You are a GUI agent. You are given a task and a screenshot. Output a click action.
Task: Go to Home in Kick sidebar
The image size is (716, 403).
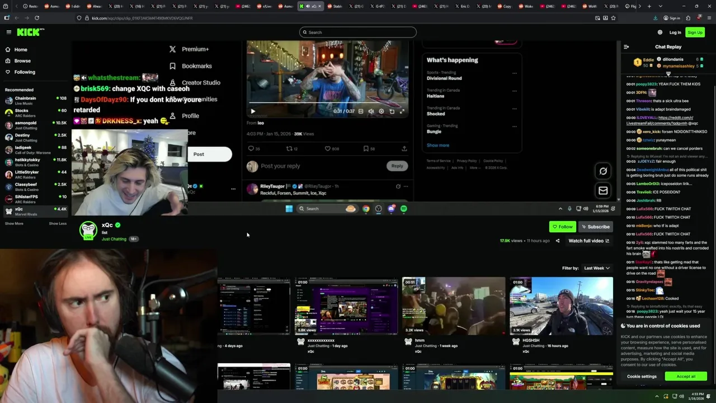click(x=20, y=50)
